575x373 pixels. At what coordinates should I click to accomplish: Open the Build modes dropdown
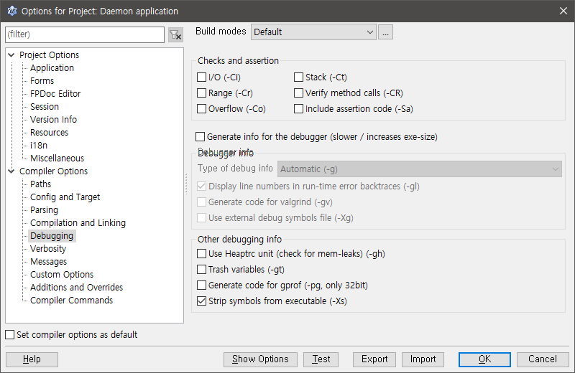(x=313, y=32)
